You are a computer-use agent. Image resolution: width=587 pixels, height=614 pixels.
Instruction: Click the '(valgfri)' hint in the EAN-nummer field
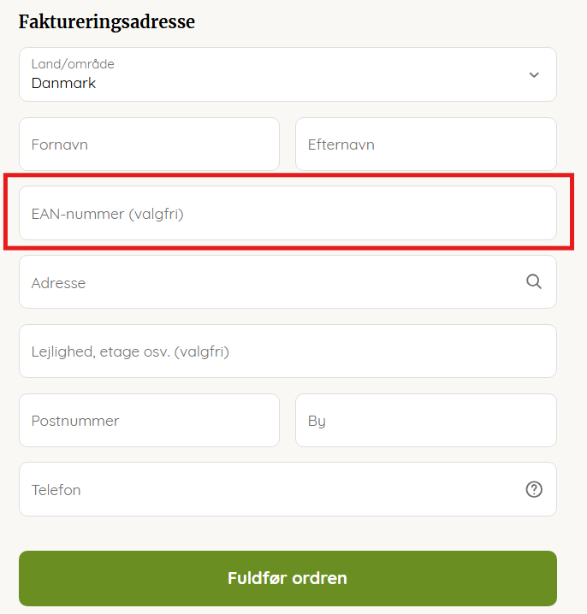click(157, 214)
